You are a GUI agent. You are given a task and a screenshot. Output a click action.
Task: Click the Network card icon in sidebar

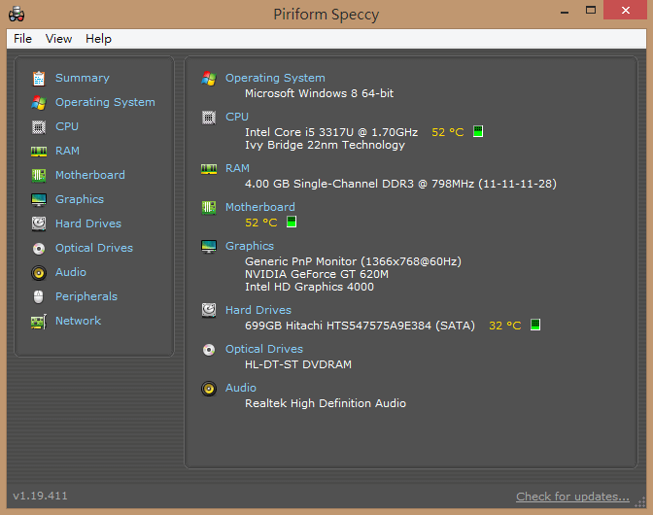click(39, 322)
